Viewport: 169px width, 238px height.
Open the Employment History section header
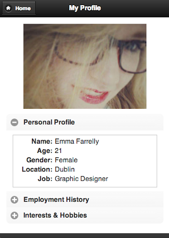[x=85, y=199]
